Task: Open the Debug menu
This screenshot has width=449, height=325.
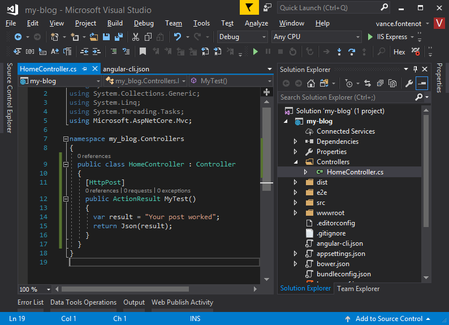Action: pos(144,23)
